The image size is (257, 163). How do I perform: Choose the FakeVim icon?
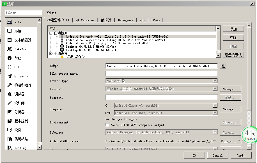tap(10, 49)
